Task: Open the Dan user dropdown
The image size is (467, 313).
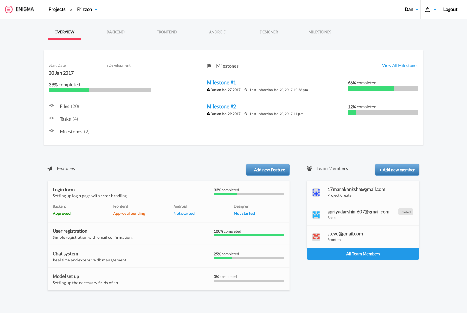Action: 411,10
